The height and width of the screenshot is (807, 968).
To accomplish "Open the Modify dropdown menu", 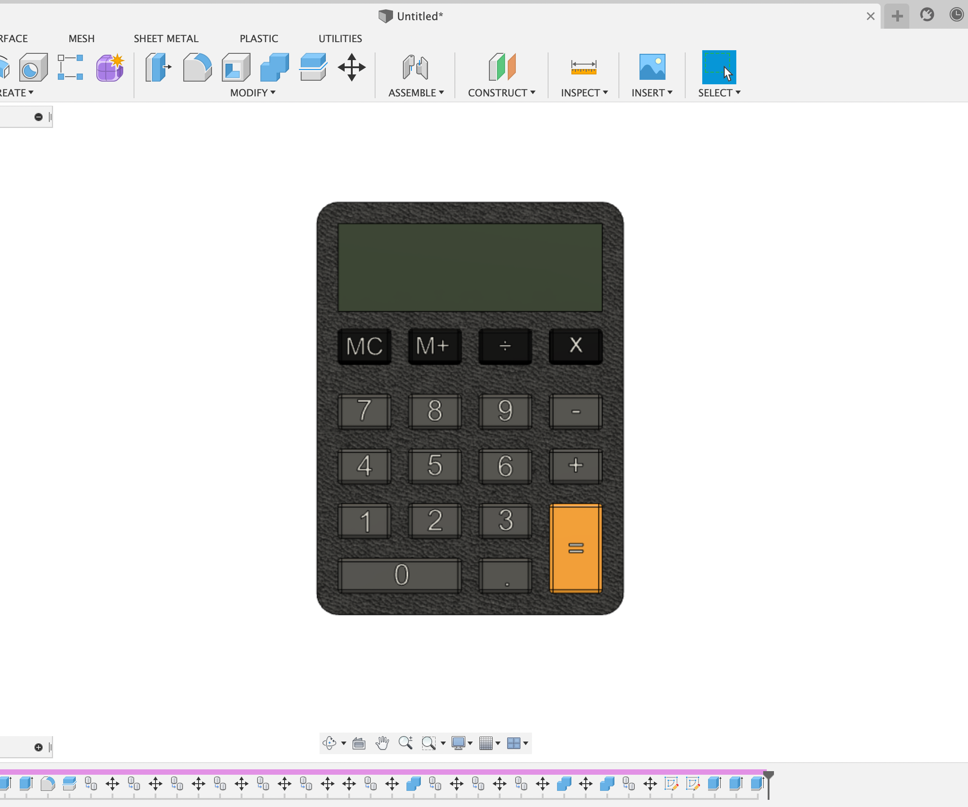I will [252, 93].
